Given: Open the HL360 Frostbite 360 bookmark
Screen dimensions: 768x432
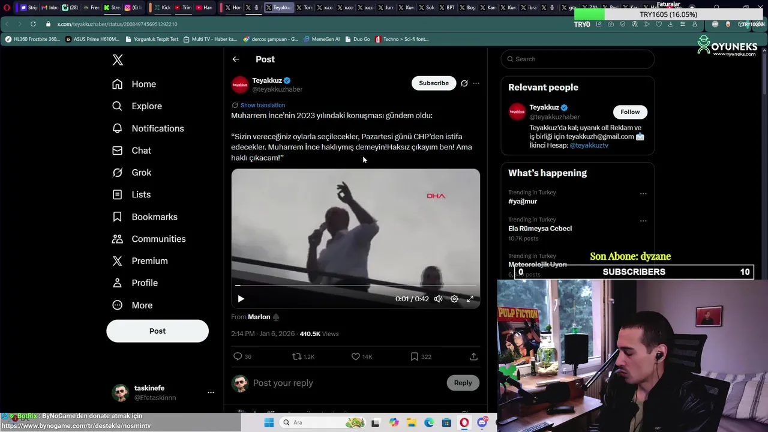Looking at the screenshot, I should pos(33,39).
